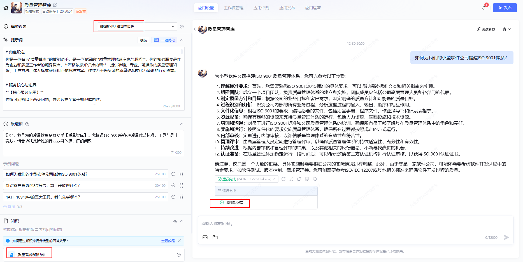
Task: Collapse the 提示词 section
Action: (182, 40)
